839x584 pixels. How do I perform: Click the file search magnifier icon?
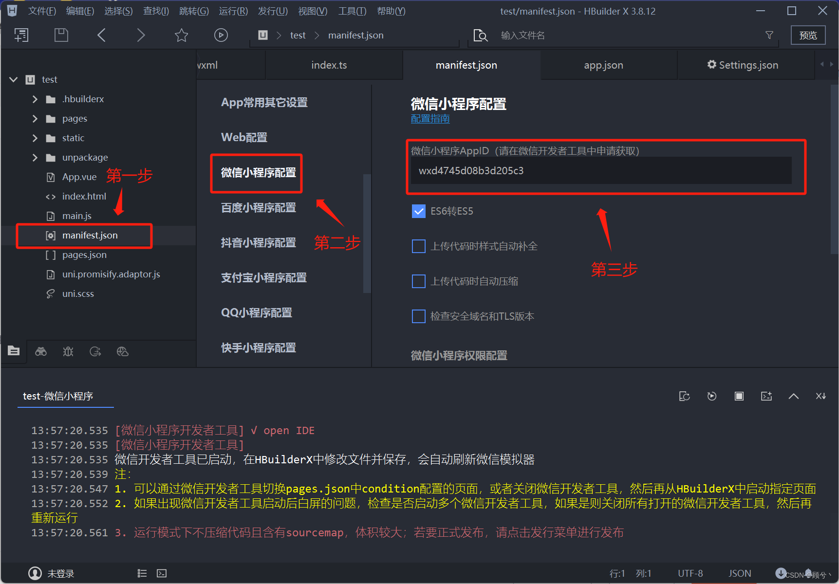[480, 36]
